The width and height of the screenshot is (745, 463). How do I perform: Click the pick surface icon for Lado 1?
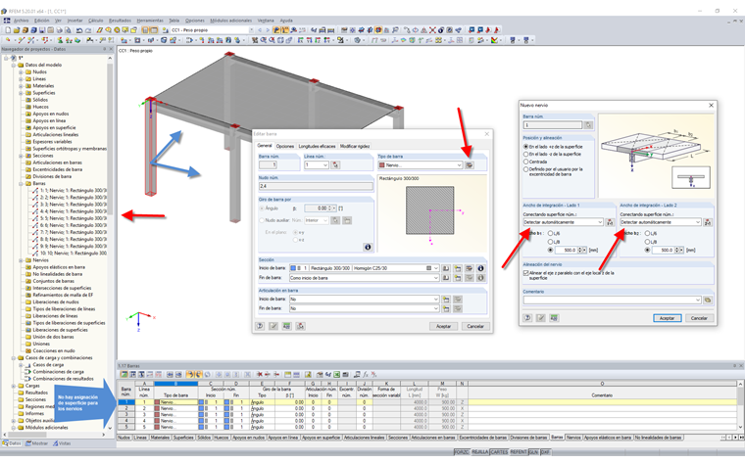pyautogui.click(x=610, y=222)
